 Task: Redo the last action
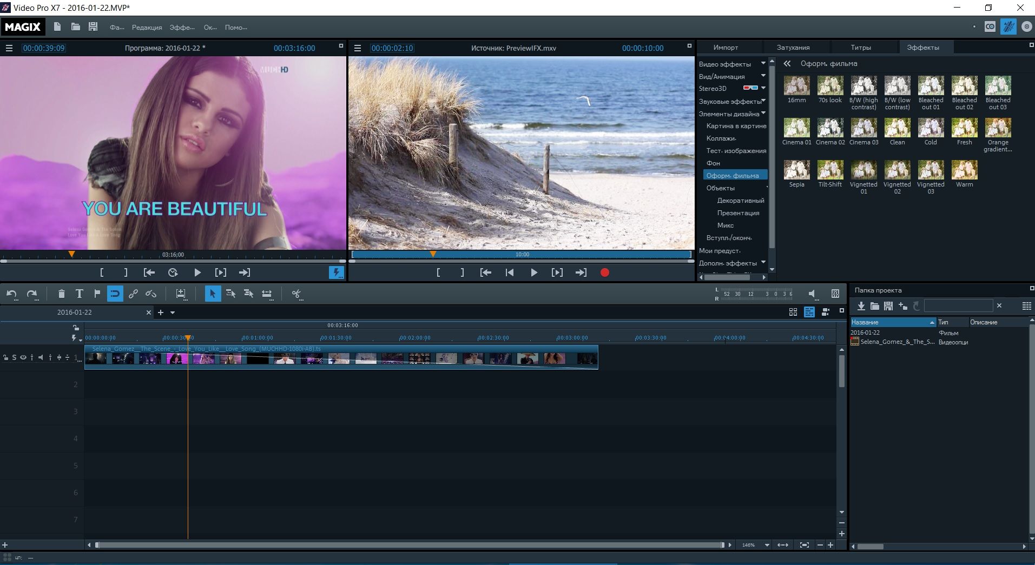click(x=32, y=294)
